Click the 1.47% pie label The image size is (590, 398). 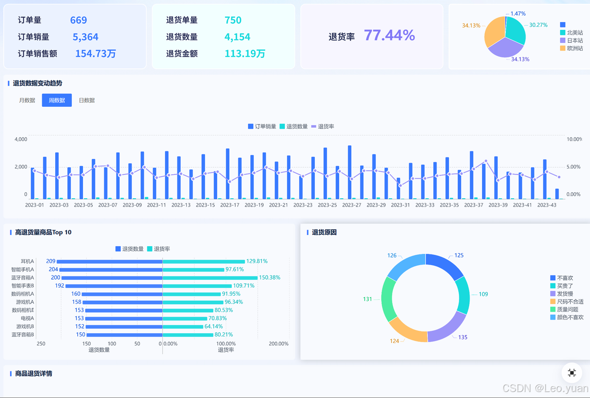coord(518,14)
